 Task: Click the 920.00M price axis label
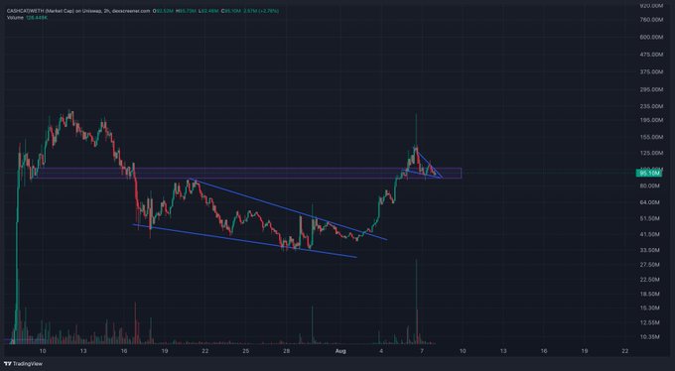651,6
